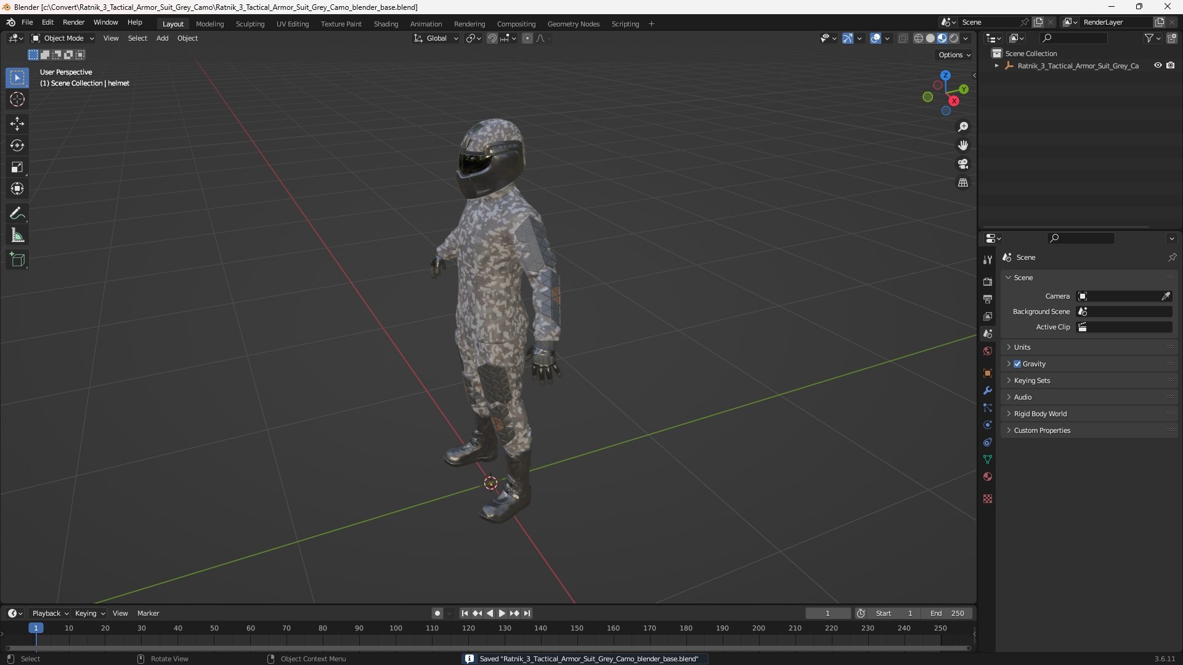Choose the Annotate pencil tool
Screen dimensions: 1183x665
(17, 214)
